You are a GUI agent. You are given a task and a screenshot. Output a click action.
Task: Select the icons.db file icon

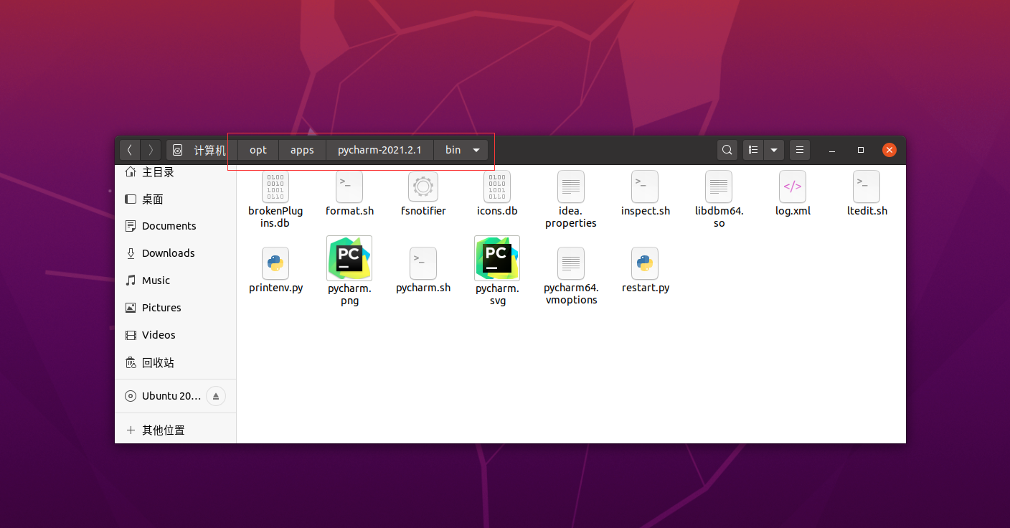point(497,187)
